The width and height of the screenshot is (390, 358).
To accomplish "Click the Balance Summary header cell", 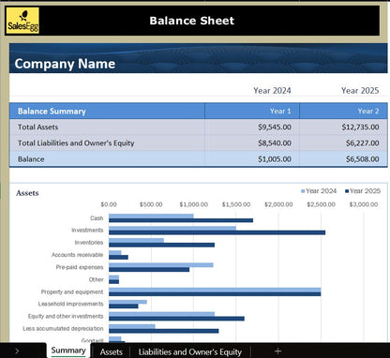I will (x=107, y=112).
